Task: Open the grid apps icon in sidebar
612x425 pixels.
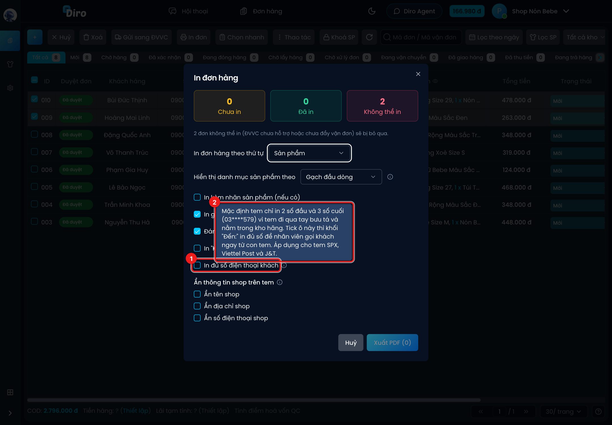Action: 10,392
